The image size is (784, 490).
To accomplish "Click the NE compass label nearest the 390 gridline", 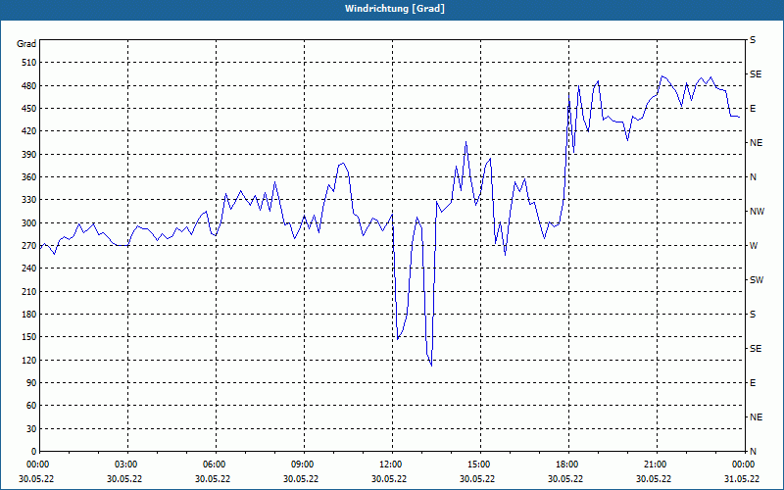I will pyautogui.click(x=757, y=143).
